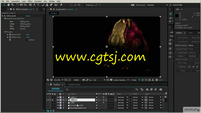
Task: Click the diffuse layer name edit field
Action: tap(82, 100)
